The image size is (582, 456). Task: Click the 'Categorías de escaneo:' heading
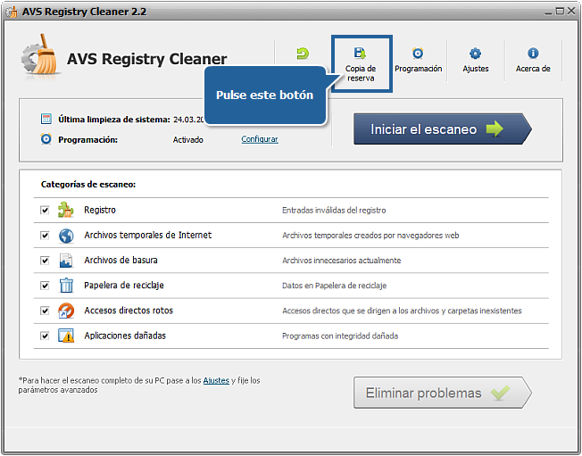88,185
